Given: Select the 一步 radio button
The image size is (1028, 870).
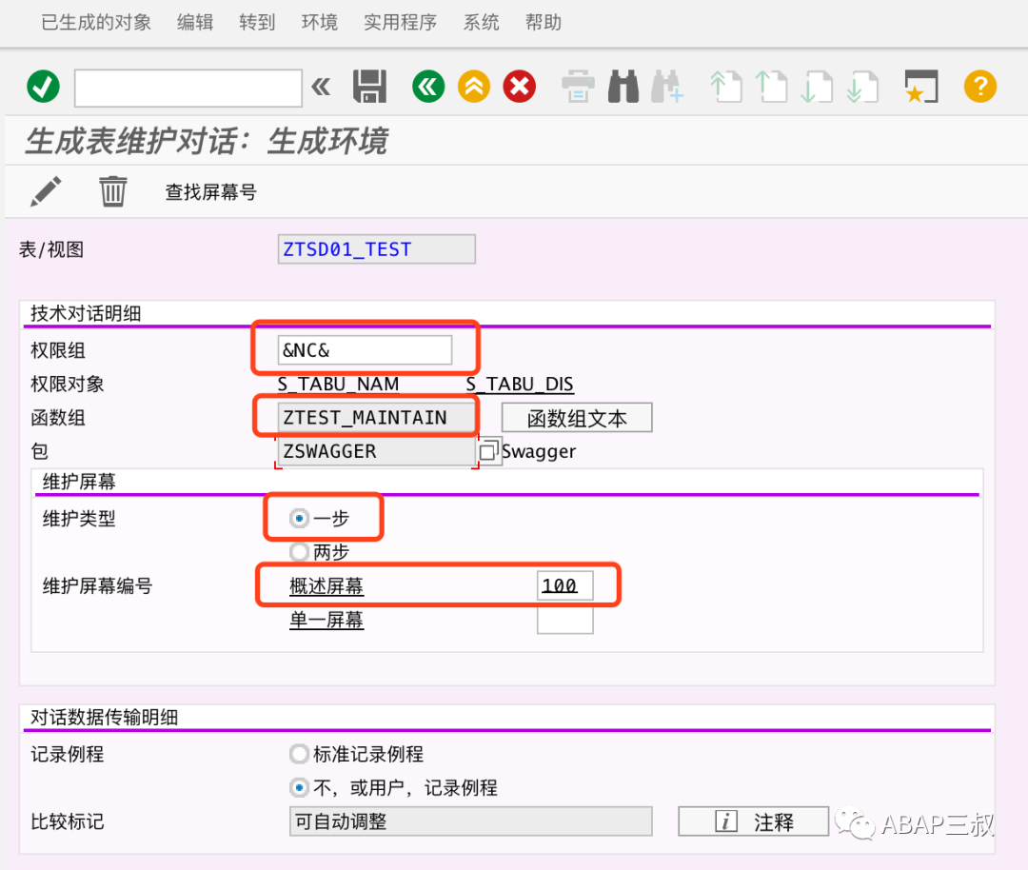Looking at the screenshot, I should 299,519.
